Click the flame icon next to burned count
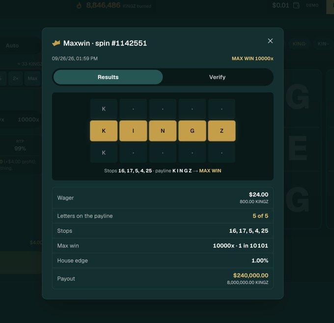This screenshot has width=334, height=323. pos(79,5)
